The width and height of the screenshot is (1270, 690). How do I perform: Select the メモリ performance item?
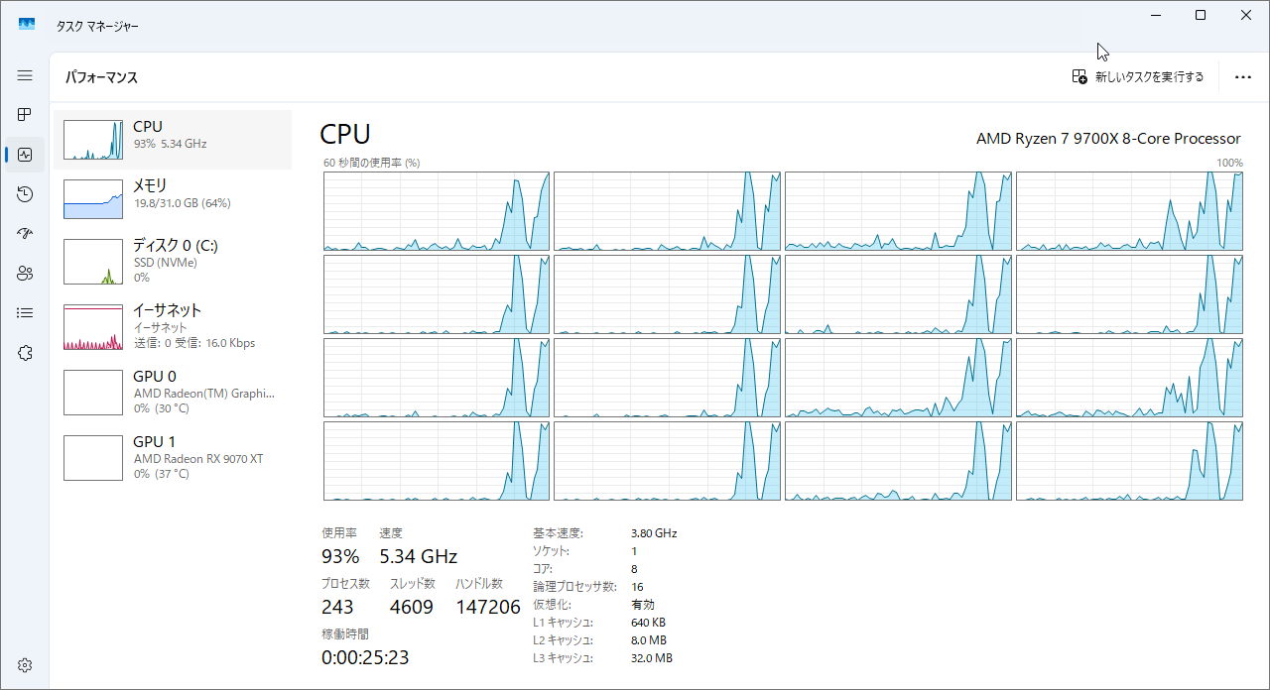click(173, 198)
